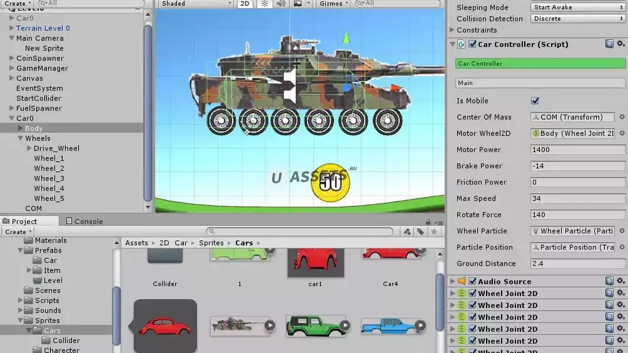Uncheck the Is Mobile checkbox
Screen dimensions: 628x353
click(x=535, y=101)
